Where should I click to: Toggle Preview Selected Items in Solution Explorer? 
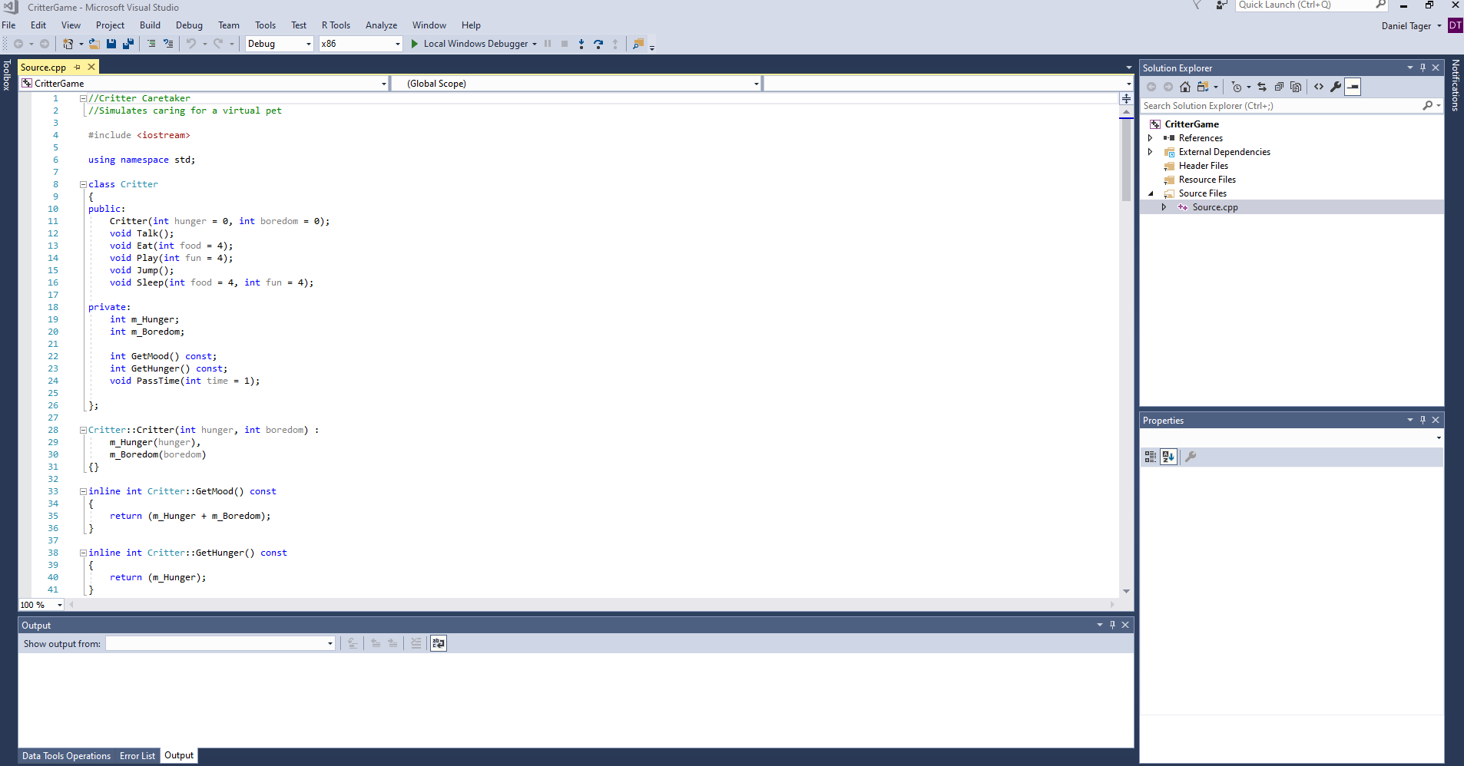(1353, 87)
